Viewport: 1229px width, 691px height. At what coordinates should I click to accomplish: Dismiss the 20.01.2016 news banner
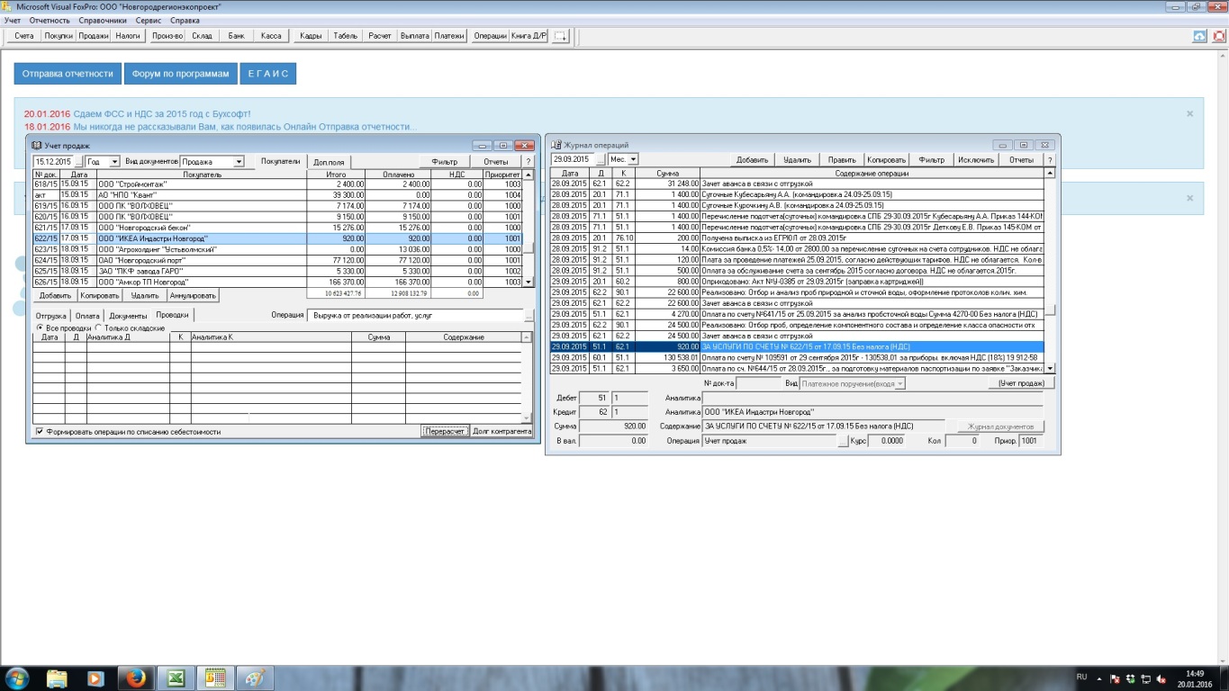[1189, 114]
